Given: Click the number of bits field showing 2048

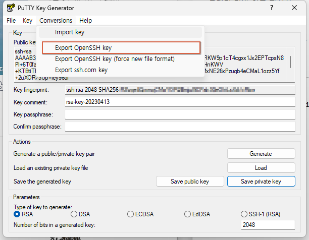Looking at the screenshot, I should pos(268,225).
